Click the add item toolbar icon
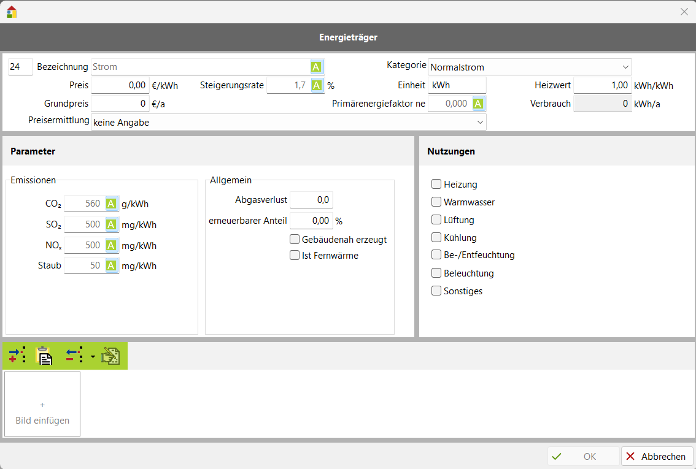Screen dimensions: 696x469 (x=17, y=356)
